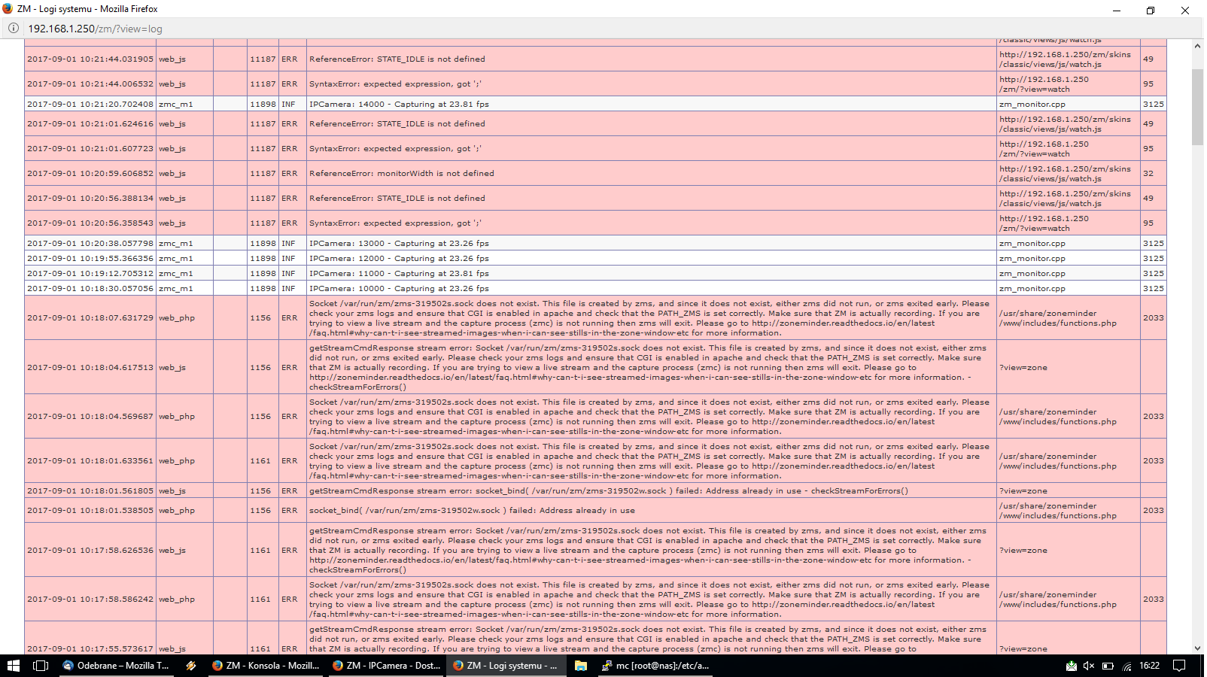1207x677 pixels.
Task: Click web_php socket_bind 'Address already in use' message
Action: click(472, 510)
